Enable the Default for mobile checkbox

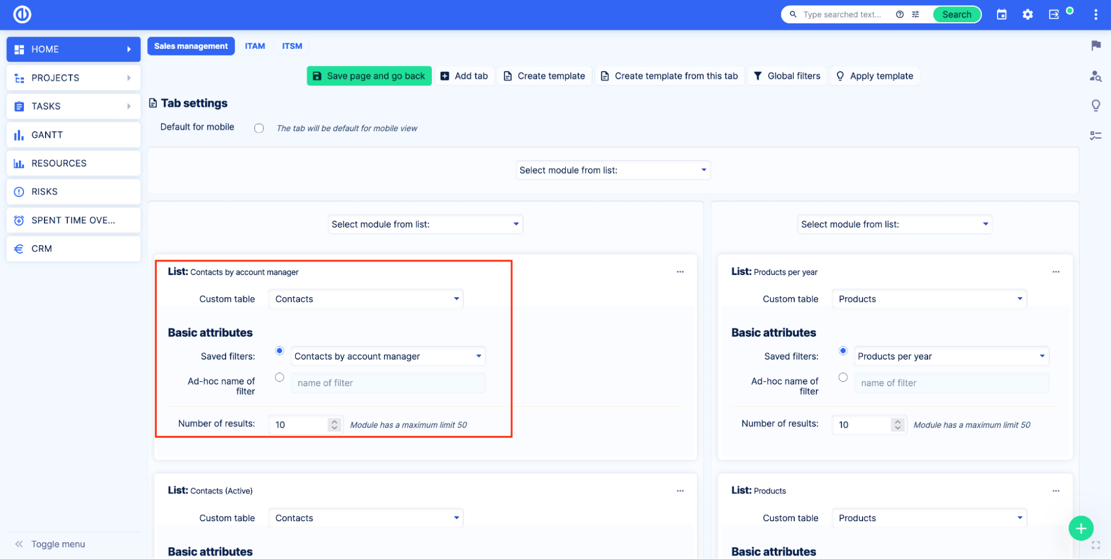(259, 128)
